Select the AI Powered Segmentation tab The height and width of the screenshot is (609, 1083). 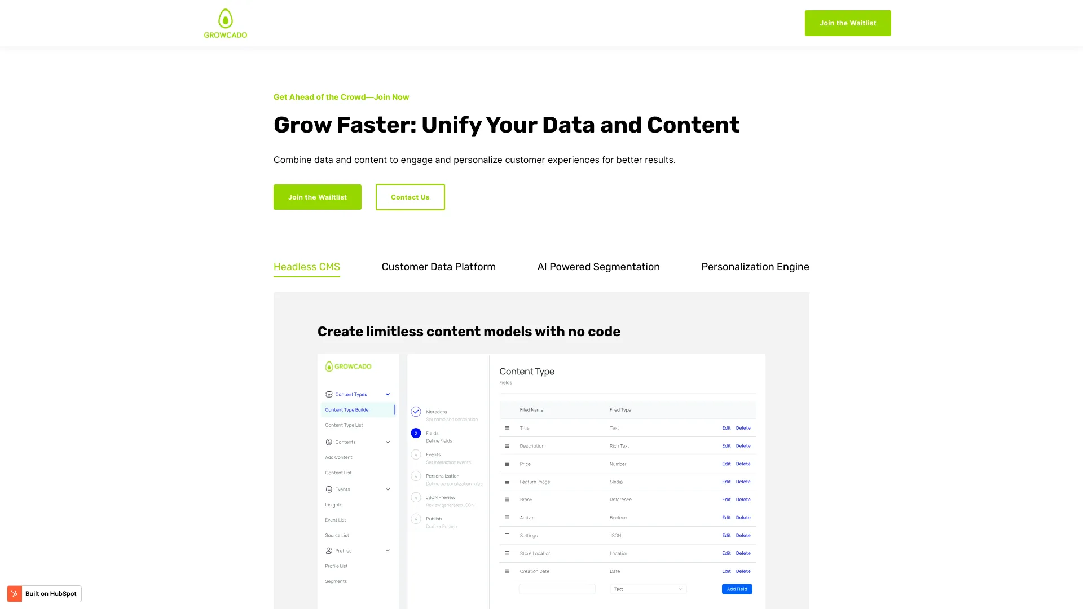(x=598, y=266)
